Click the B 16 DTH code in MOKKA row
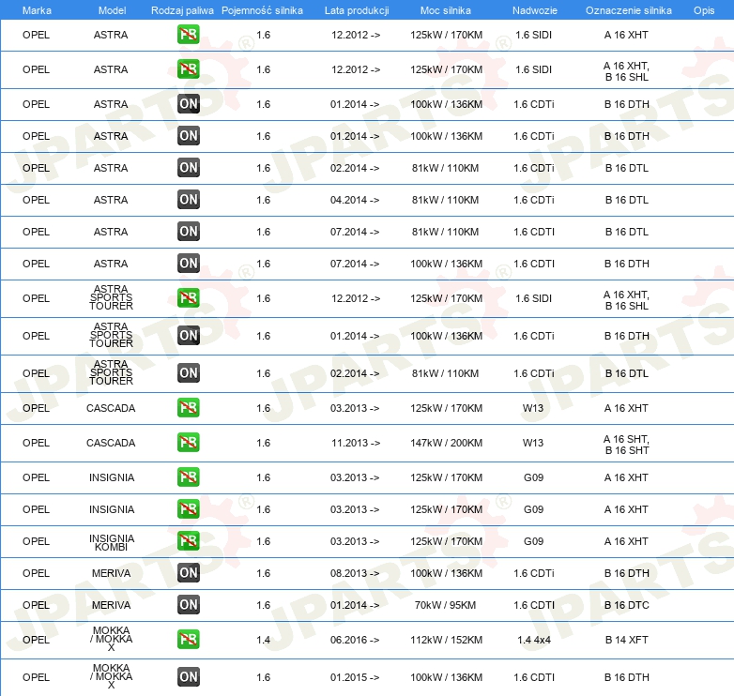 click(x=626, y=677)
